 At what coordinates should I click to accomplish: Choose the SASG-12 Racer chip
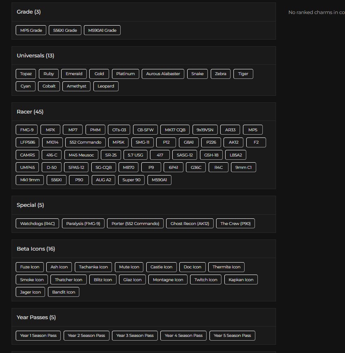coord(185,155)
